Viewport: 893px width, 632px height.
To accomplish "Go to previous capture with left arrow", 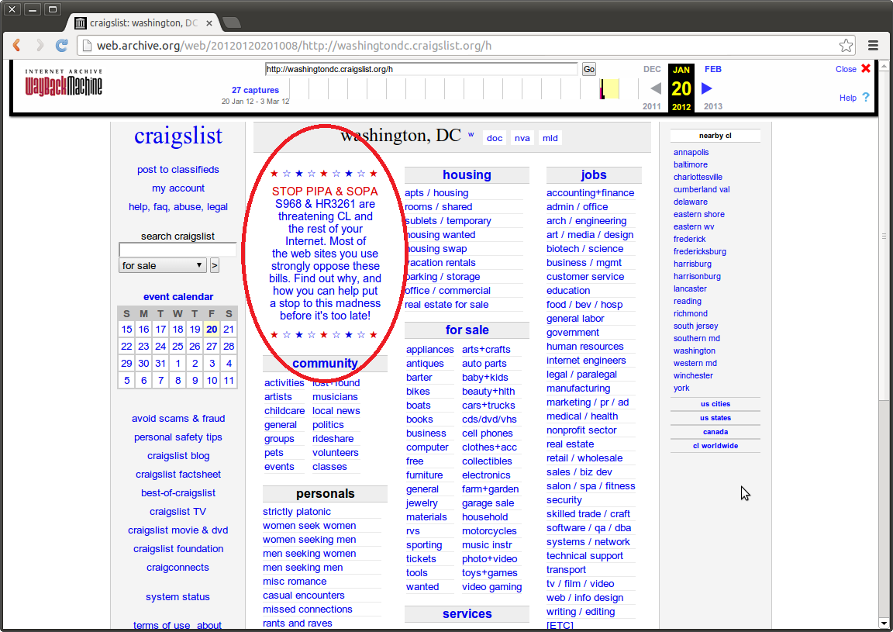I will (656, 88).
